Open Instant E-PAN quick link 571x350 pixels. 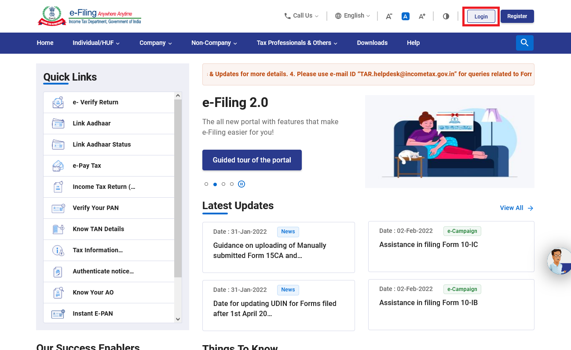pyautogui.click(x=109, y=313)
